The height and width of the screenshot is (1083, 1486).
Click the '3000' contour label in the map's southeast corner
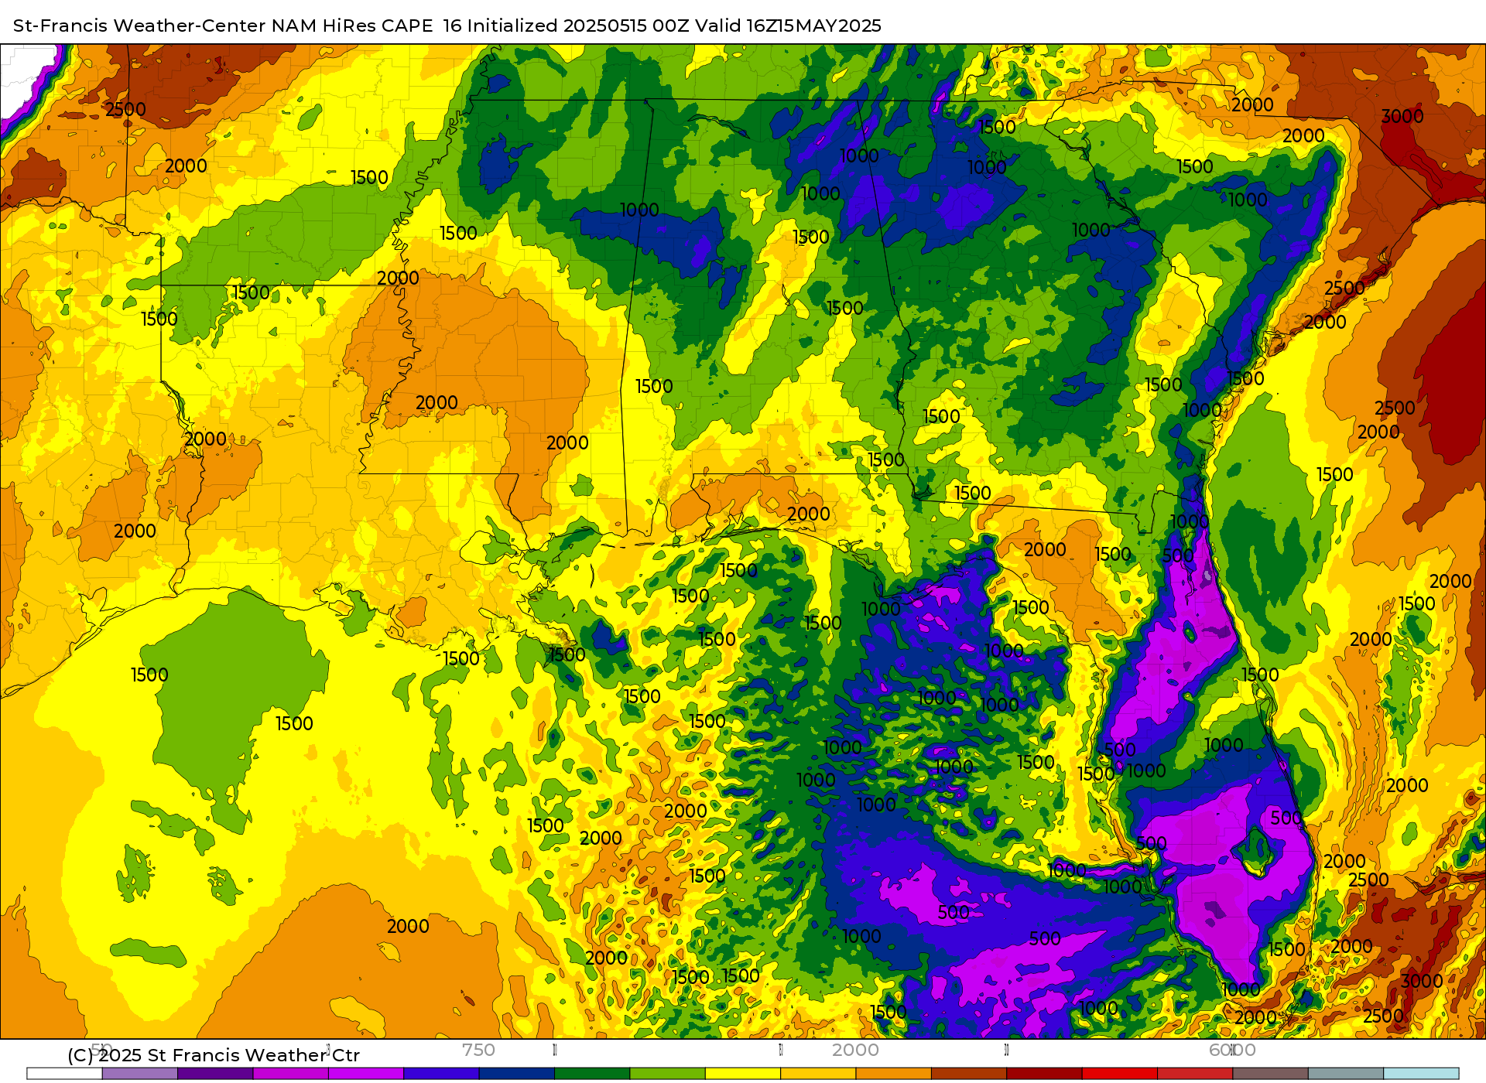1422,981
